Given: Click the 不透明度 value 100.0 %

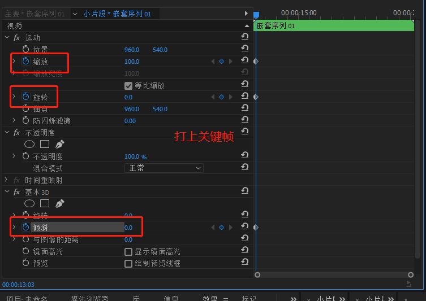Looking at the screenshot, I should coord(135,156).
